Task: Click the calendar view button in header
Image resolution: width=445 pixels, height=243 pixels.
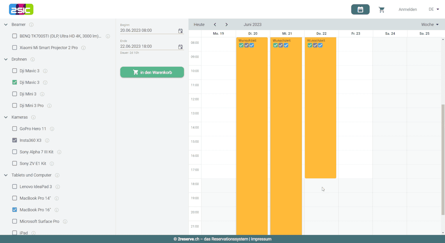Action: [360, 10]
